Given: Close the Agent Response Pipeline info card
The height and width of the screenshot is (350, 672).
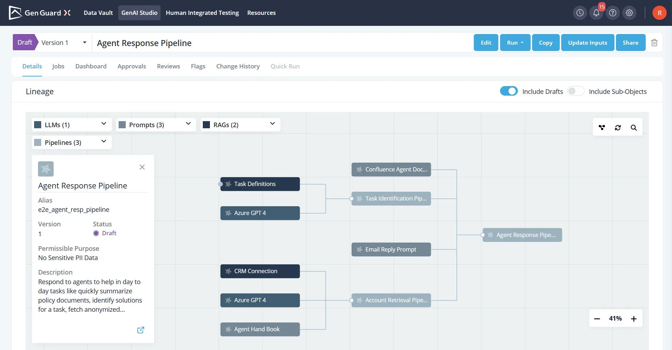Looking at the screenshot, I should coord(142,167).
